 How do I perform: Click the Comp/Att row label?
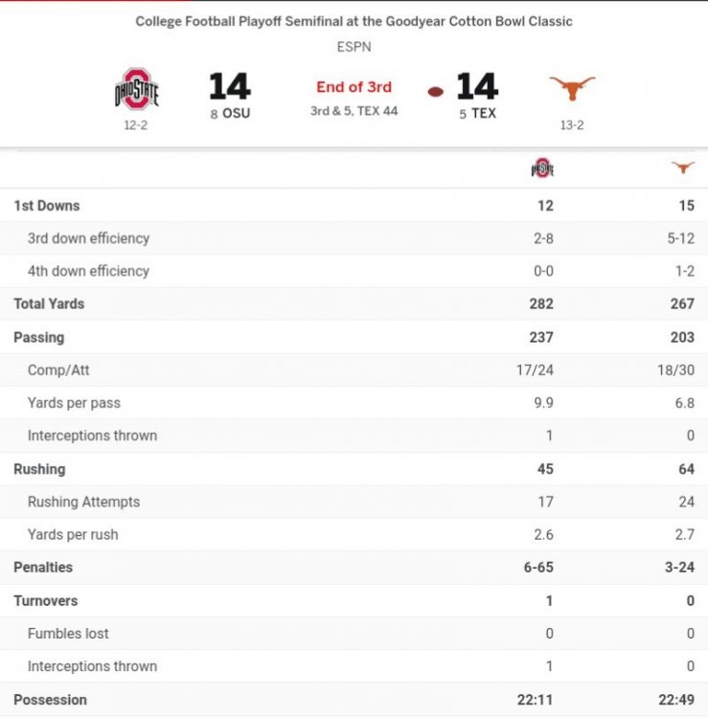click(x=58, y=370)
